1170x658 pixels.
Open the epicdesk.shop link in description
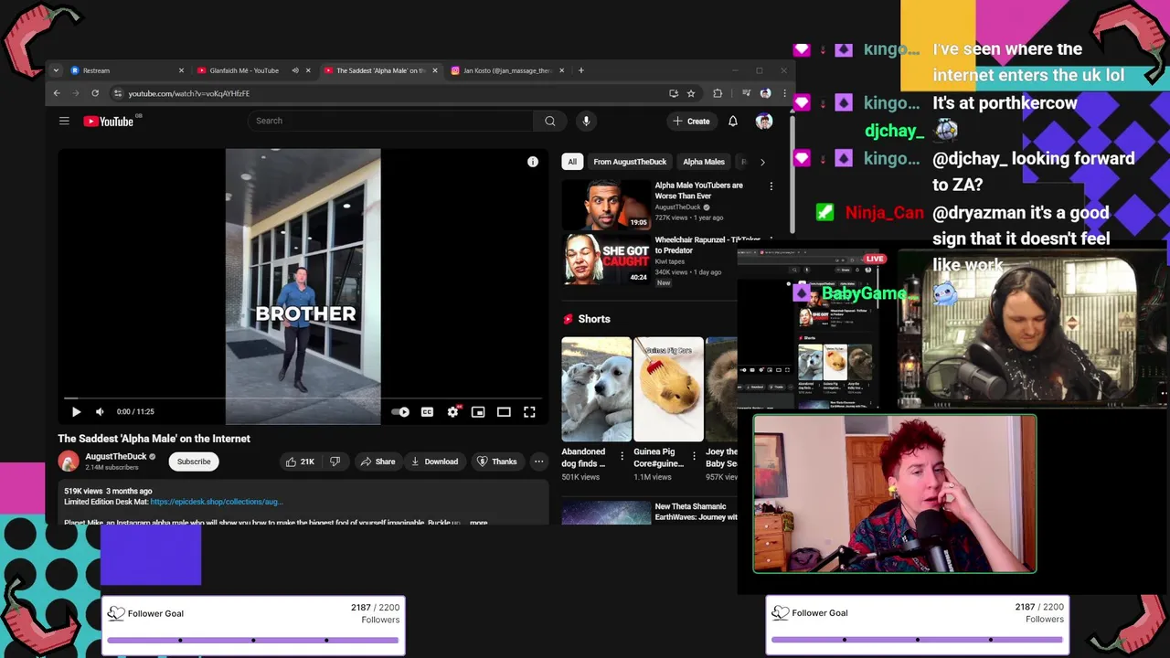coord(217,502)
